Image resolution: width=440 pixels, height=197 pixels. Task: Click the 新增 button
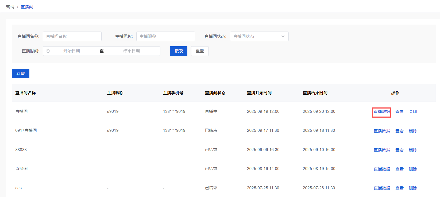click(x=21, y=74)
